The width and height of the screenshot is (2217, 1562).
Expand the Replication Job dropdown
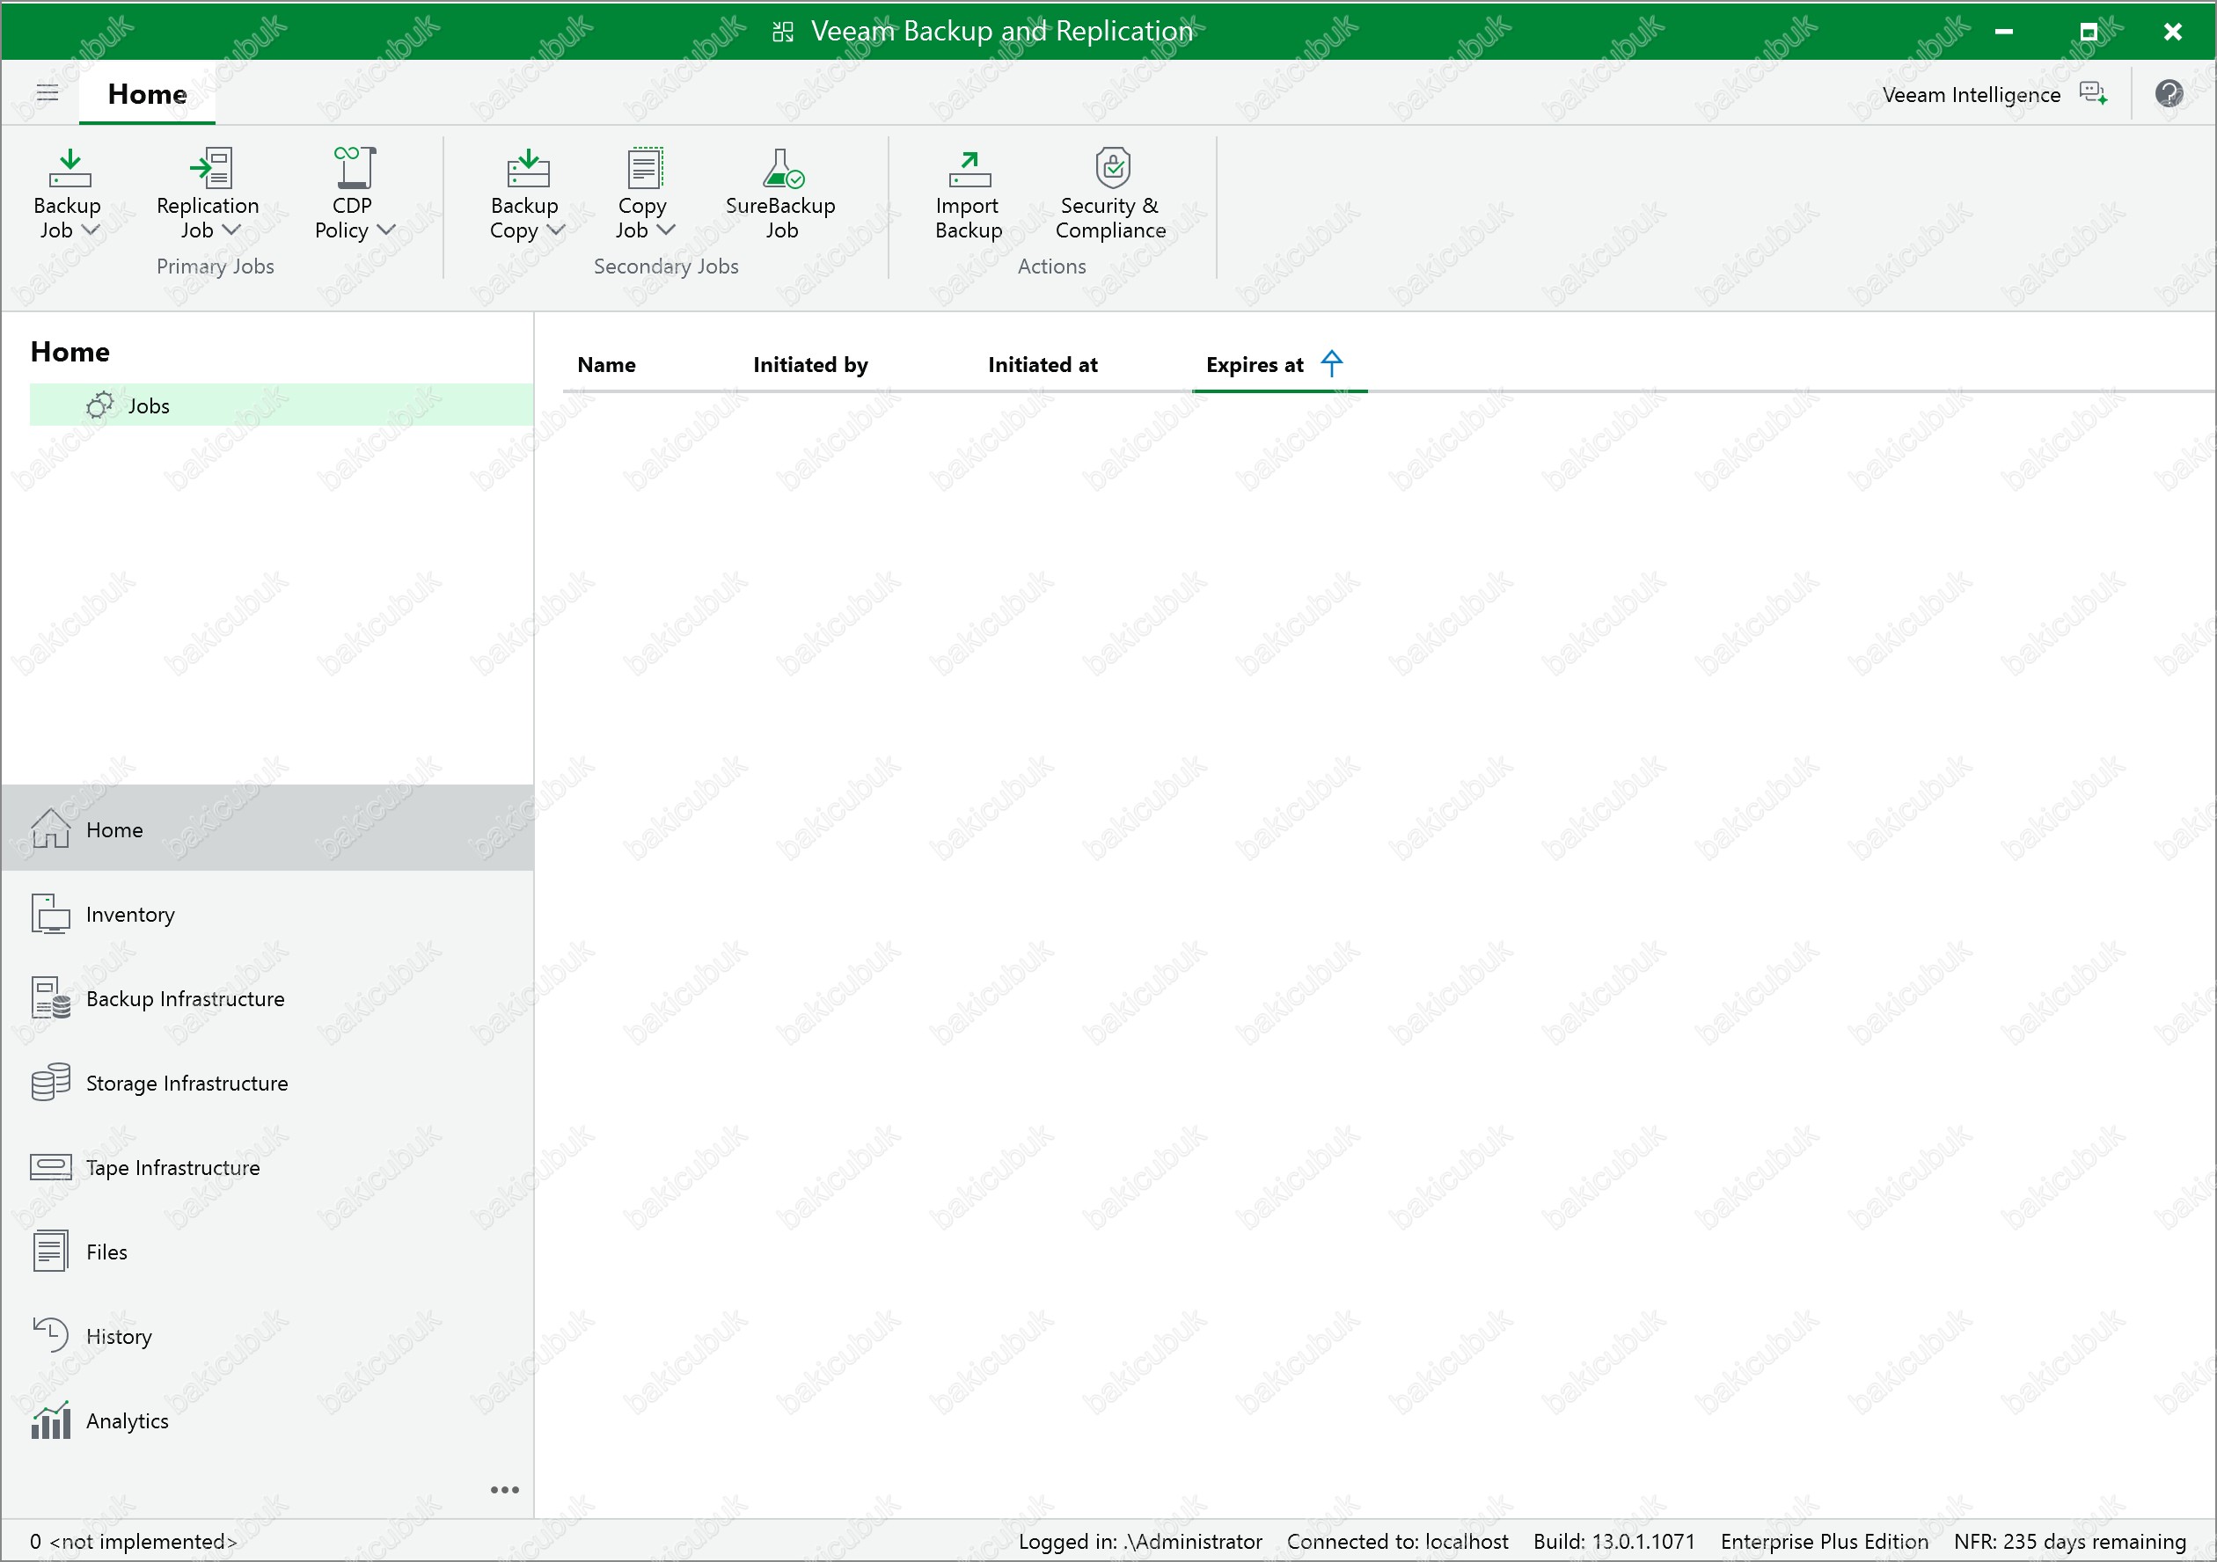[x=231, y=230]
